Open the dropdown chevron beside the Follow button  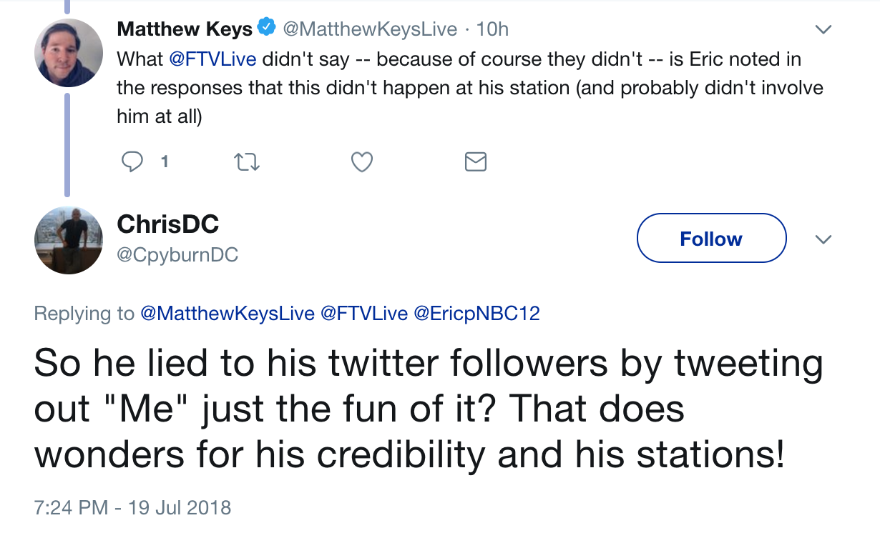823,239
